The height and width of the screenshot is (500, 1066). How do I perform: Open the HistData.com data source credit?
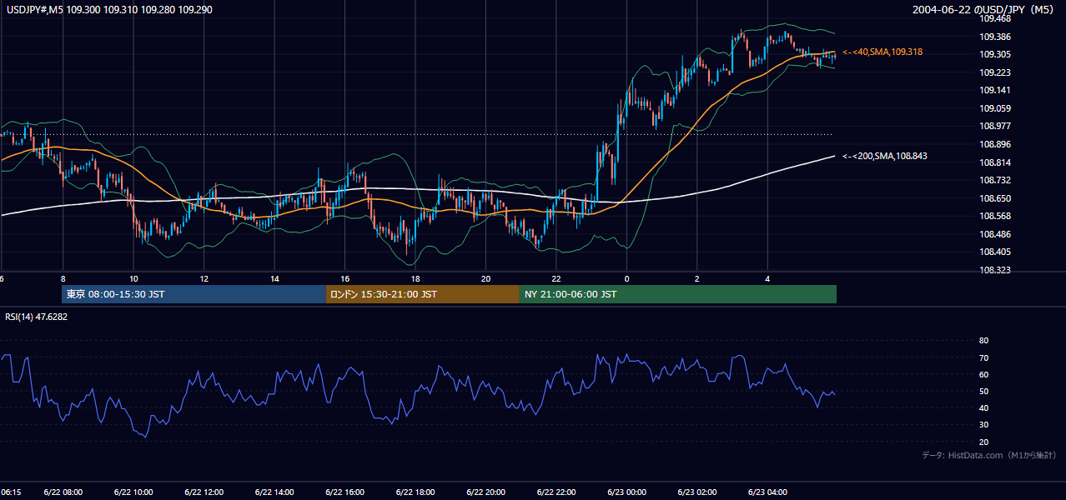(x=989, y=455)
